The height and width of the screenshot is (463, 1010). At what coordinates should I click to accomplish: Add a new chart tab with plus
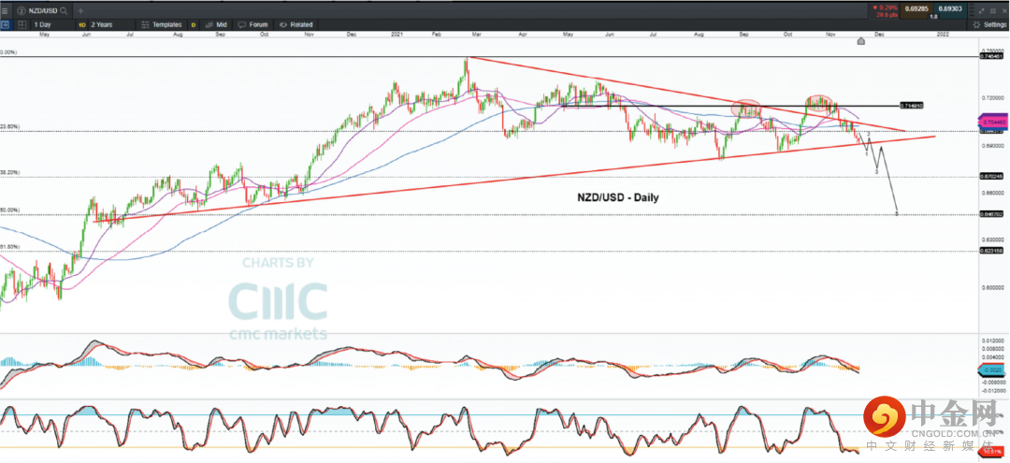[80, 11]
